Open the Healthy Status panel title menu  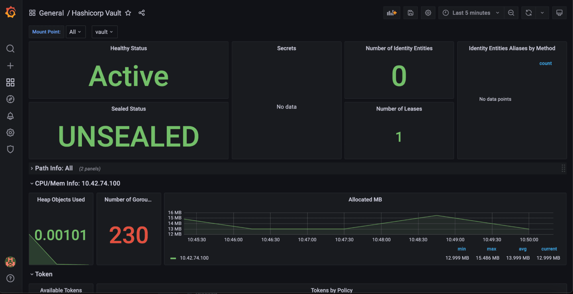pos(128,48)
